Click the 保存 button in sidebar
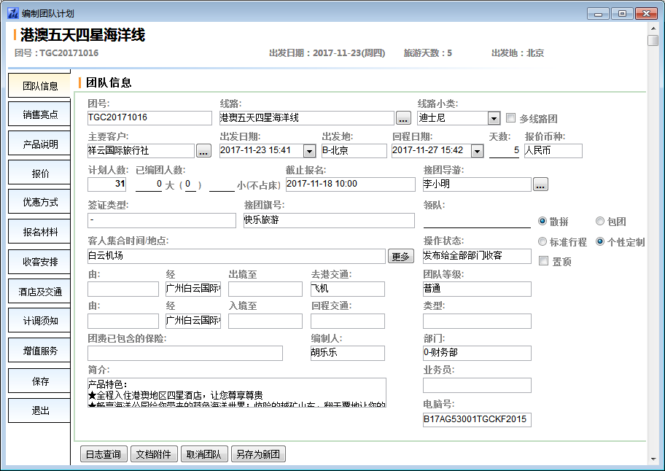This screenshot has width=665, height=471. point(39,381)
